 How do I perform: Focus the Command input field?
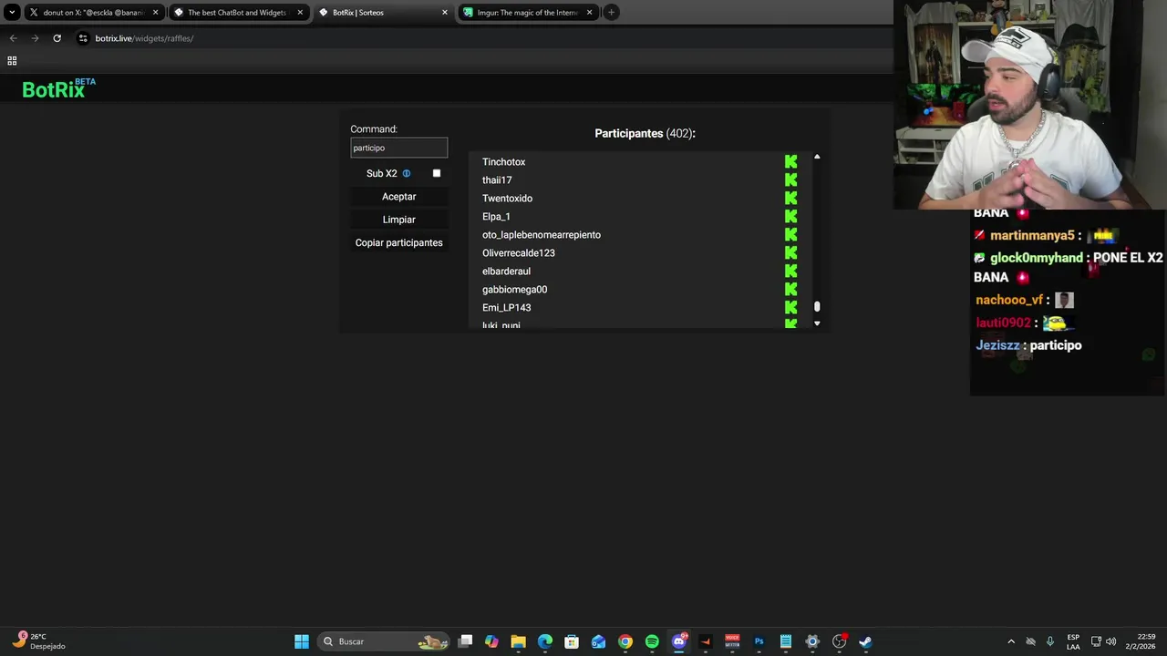399,148
